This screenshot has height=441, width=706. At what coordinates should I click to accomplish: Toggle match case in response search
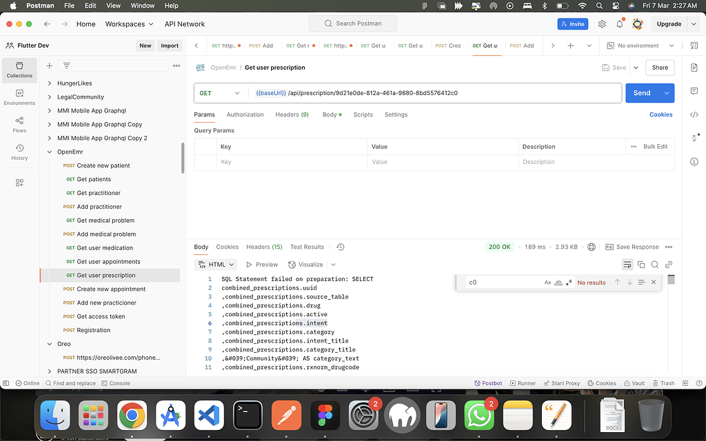pos(547,282)
